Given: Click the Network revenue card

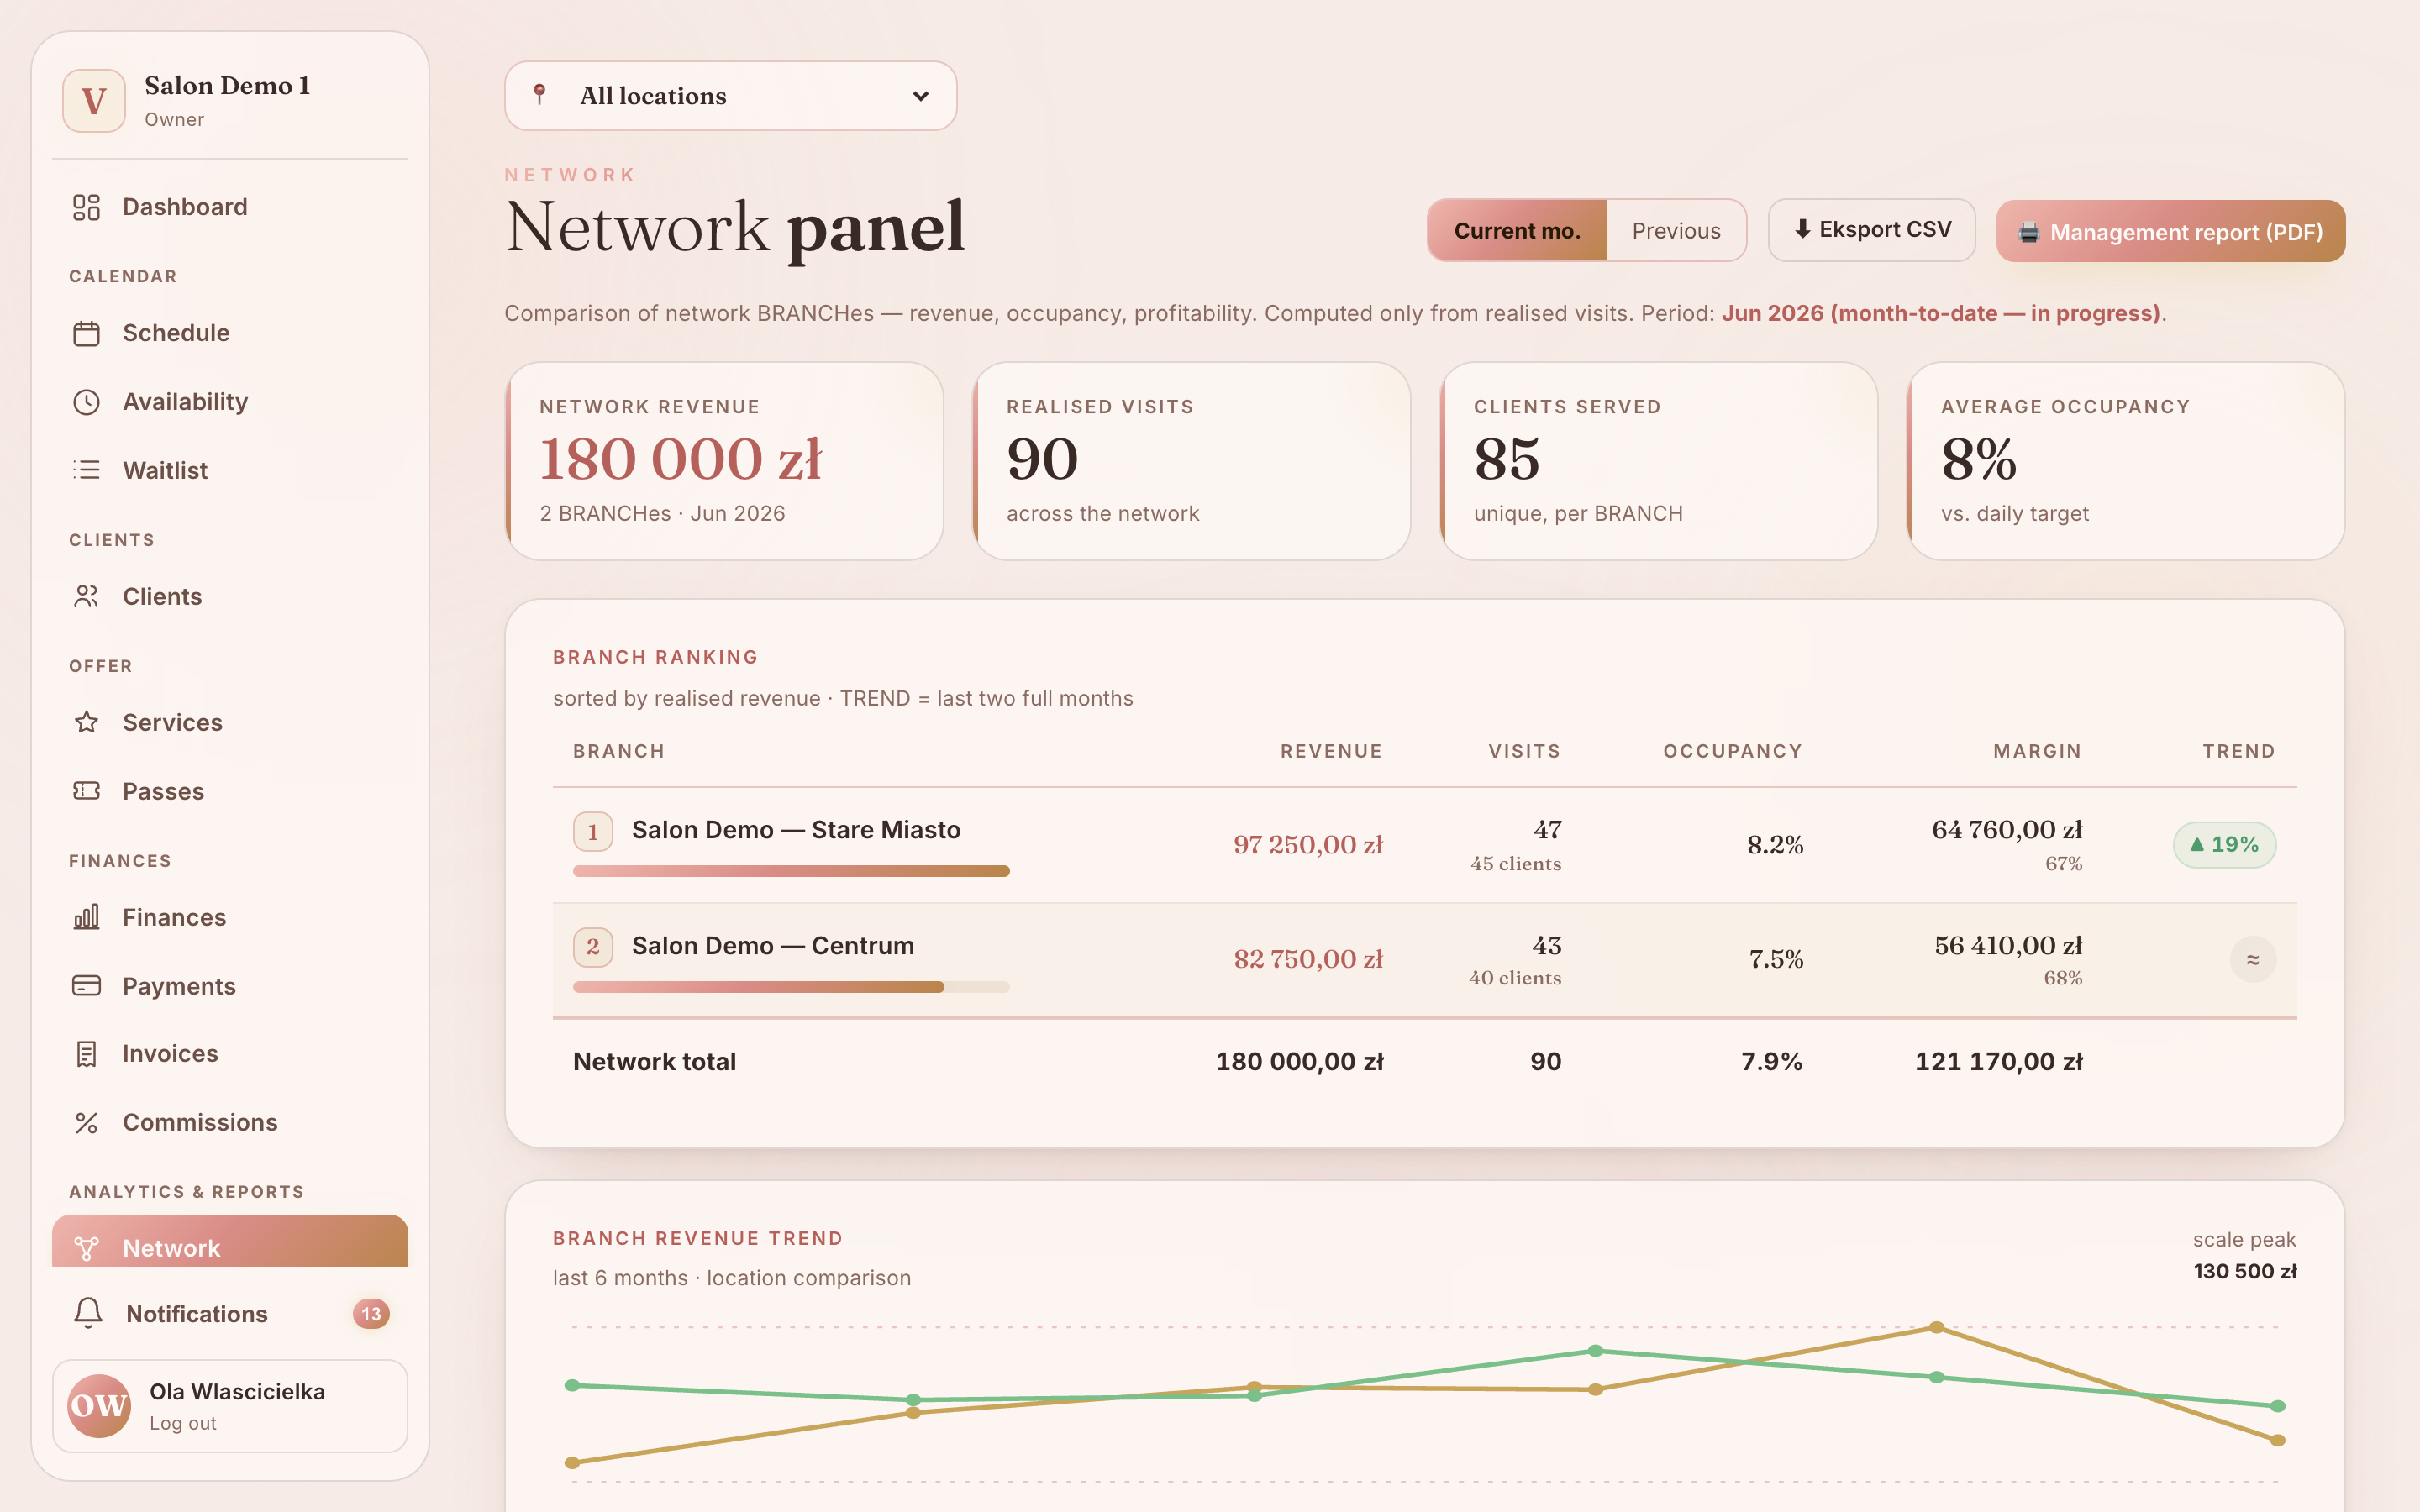Looking at the screenshot, I should [724, 461].
